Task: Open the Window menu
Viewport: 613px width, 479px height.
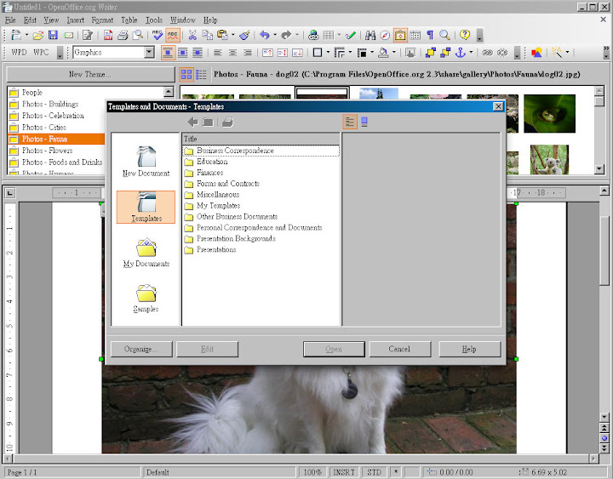Action: click(182, 20)
